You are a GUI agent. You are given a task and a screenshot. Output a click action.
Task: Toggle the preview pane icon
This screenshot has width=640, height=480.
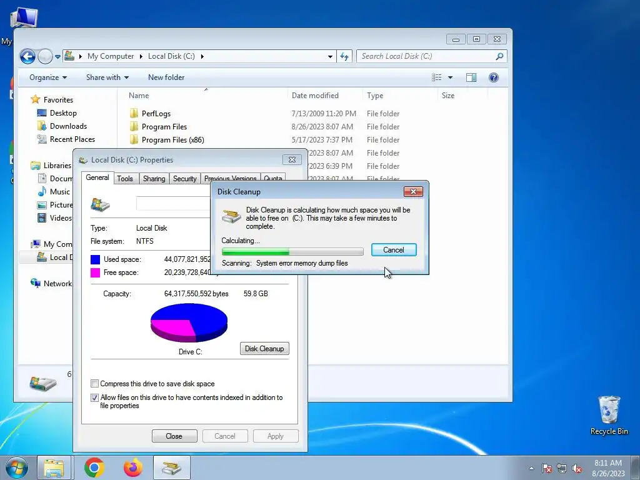pos(471,77)
